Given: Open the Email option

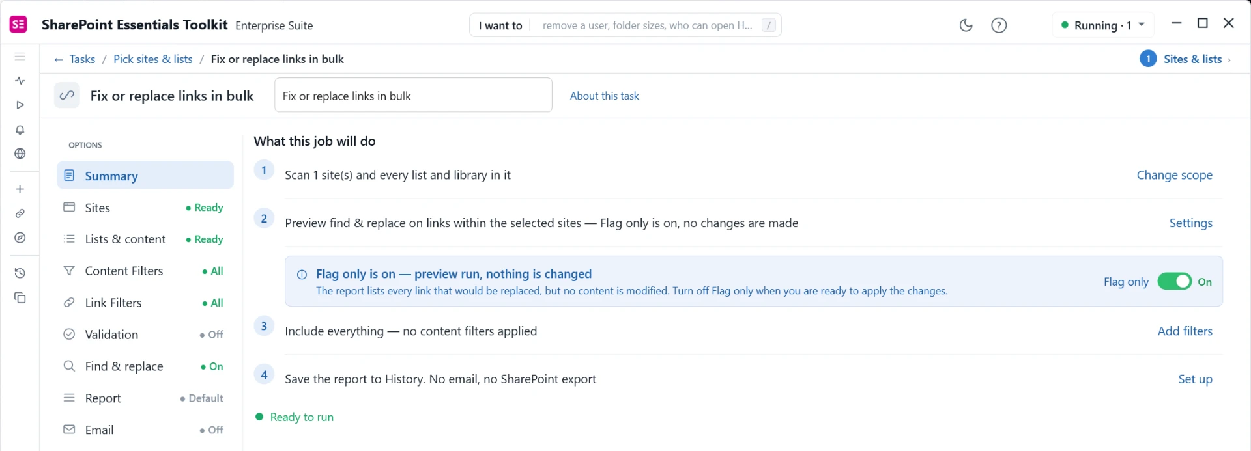Looking at the screenshot, I should point(145,430).
